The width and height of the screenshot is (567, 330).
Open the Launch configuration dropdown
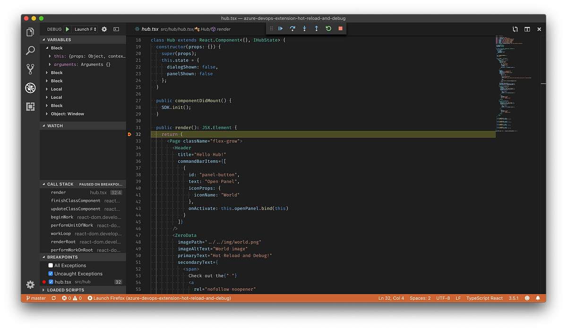click(x=84, y=29)
